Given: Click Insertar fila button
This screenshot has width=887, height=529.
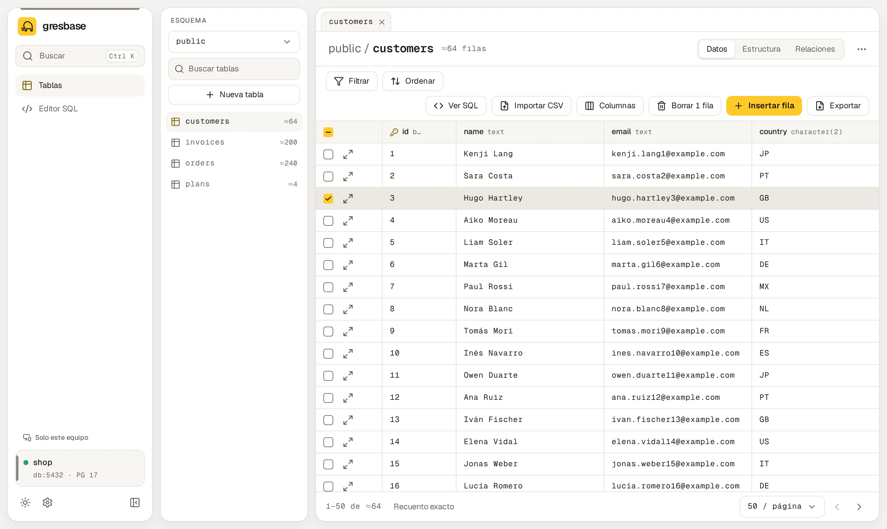Looking at the screenshot, I should tap(764, 106).
